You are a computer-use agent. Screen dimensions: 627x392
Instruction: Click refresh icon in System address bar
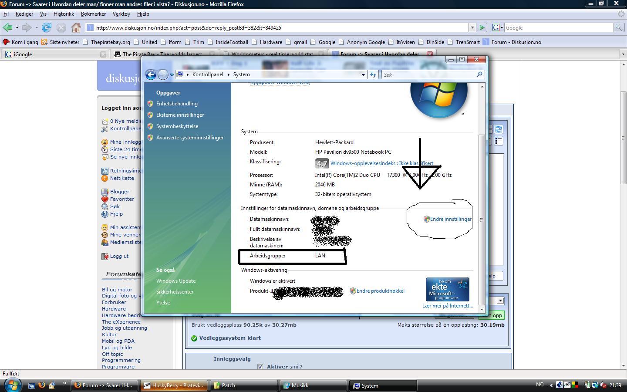373,74
